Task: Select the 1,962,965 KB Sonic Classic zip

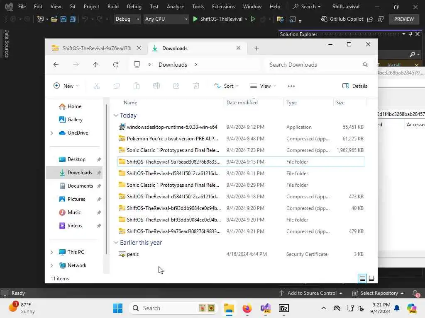Action: click(x=241, y=150)
